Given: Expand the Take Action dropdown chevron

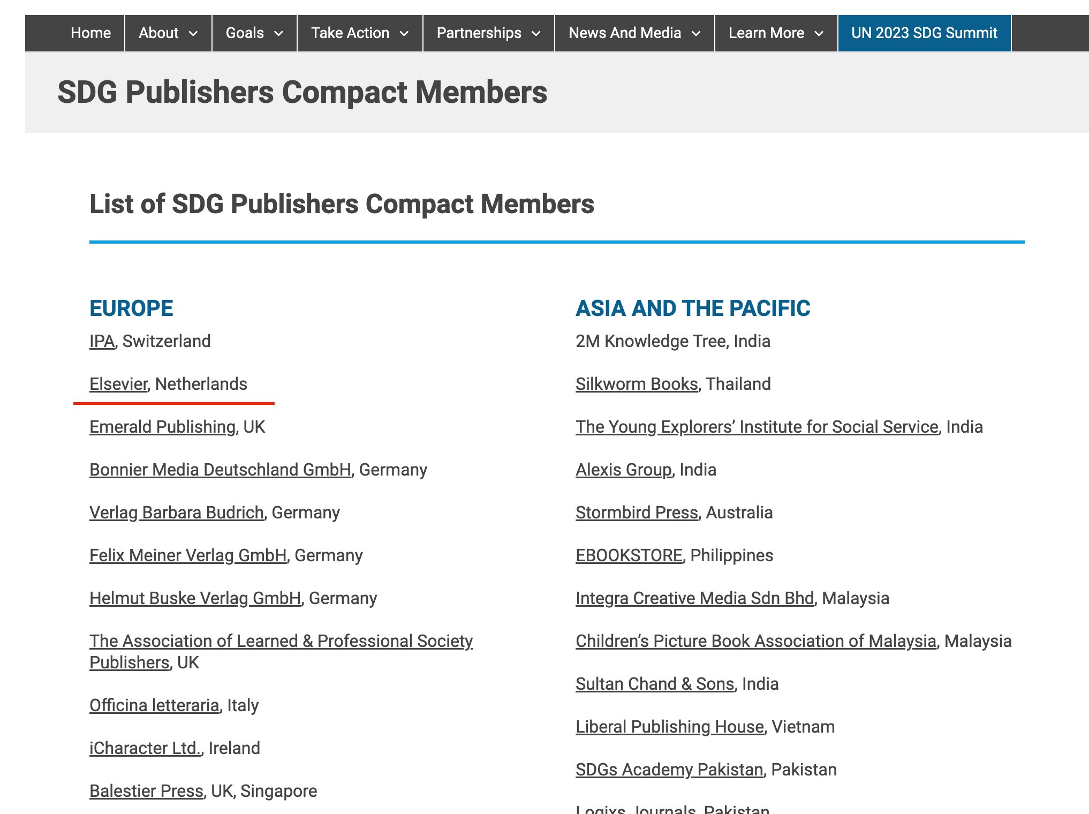Looking at the screenshot, I should [404, 34].
